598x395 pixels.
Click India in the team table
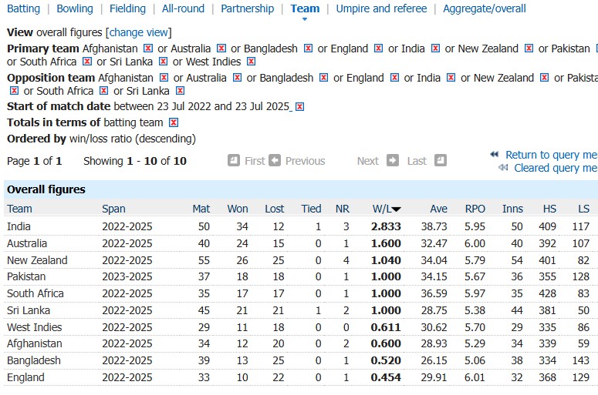point(19,226)
